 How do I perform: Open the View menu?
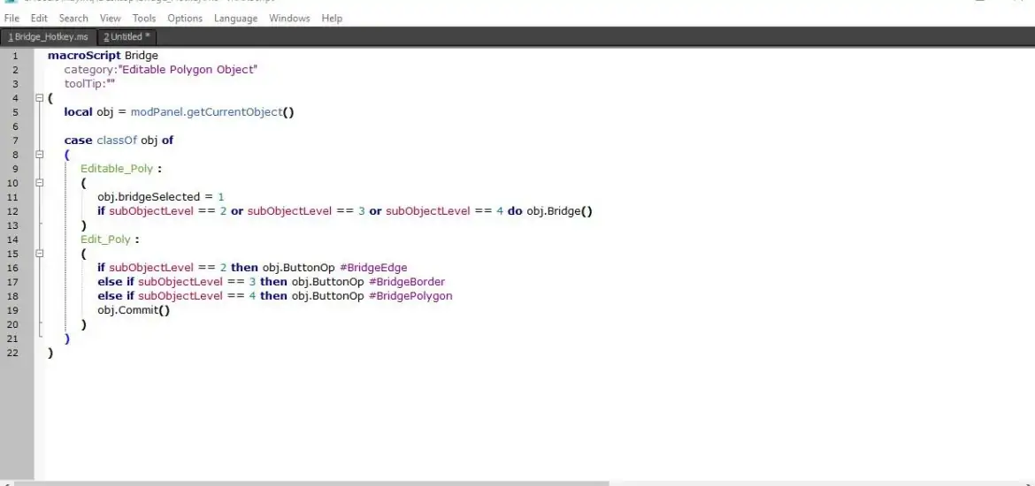tap(110, 18)
